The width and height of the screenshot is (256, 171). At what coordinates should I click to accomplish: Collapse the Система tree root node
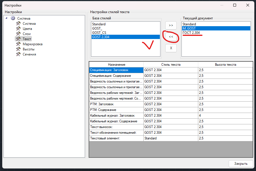7,18
